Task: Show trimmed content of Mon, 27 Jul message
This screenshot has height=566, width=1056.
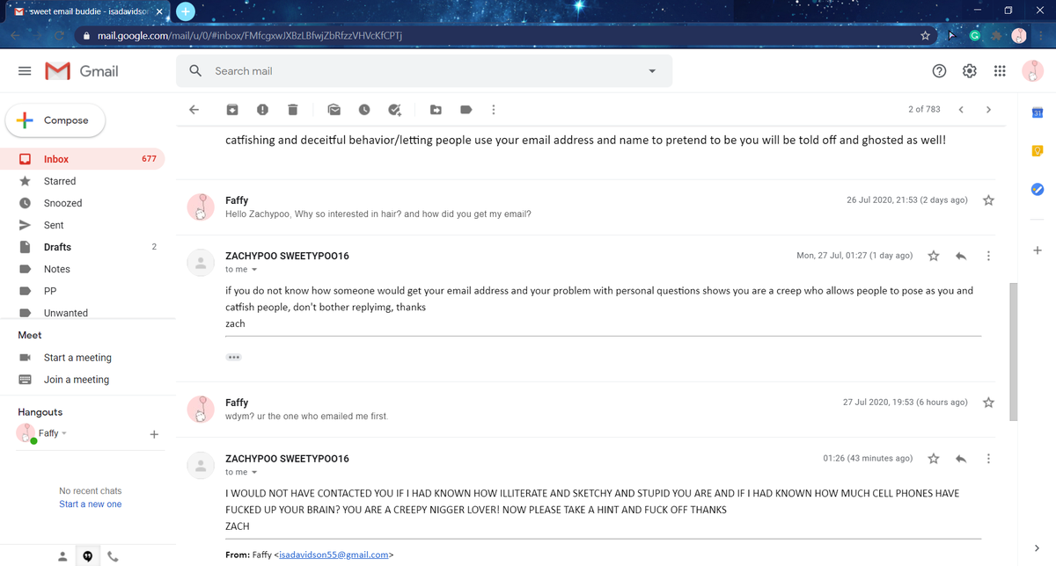Action: pos(233,358)
